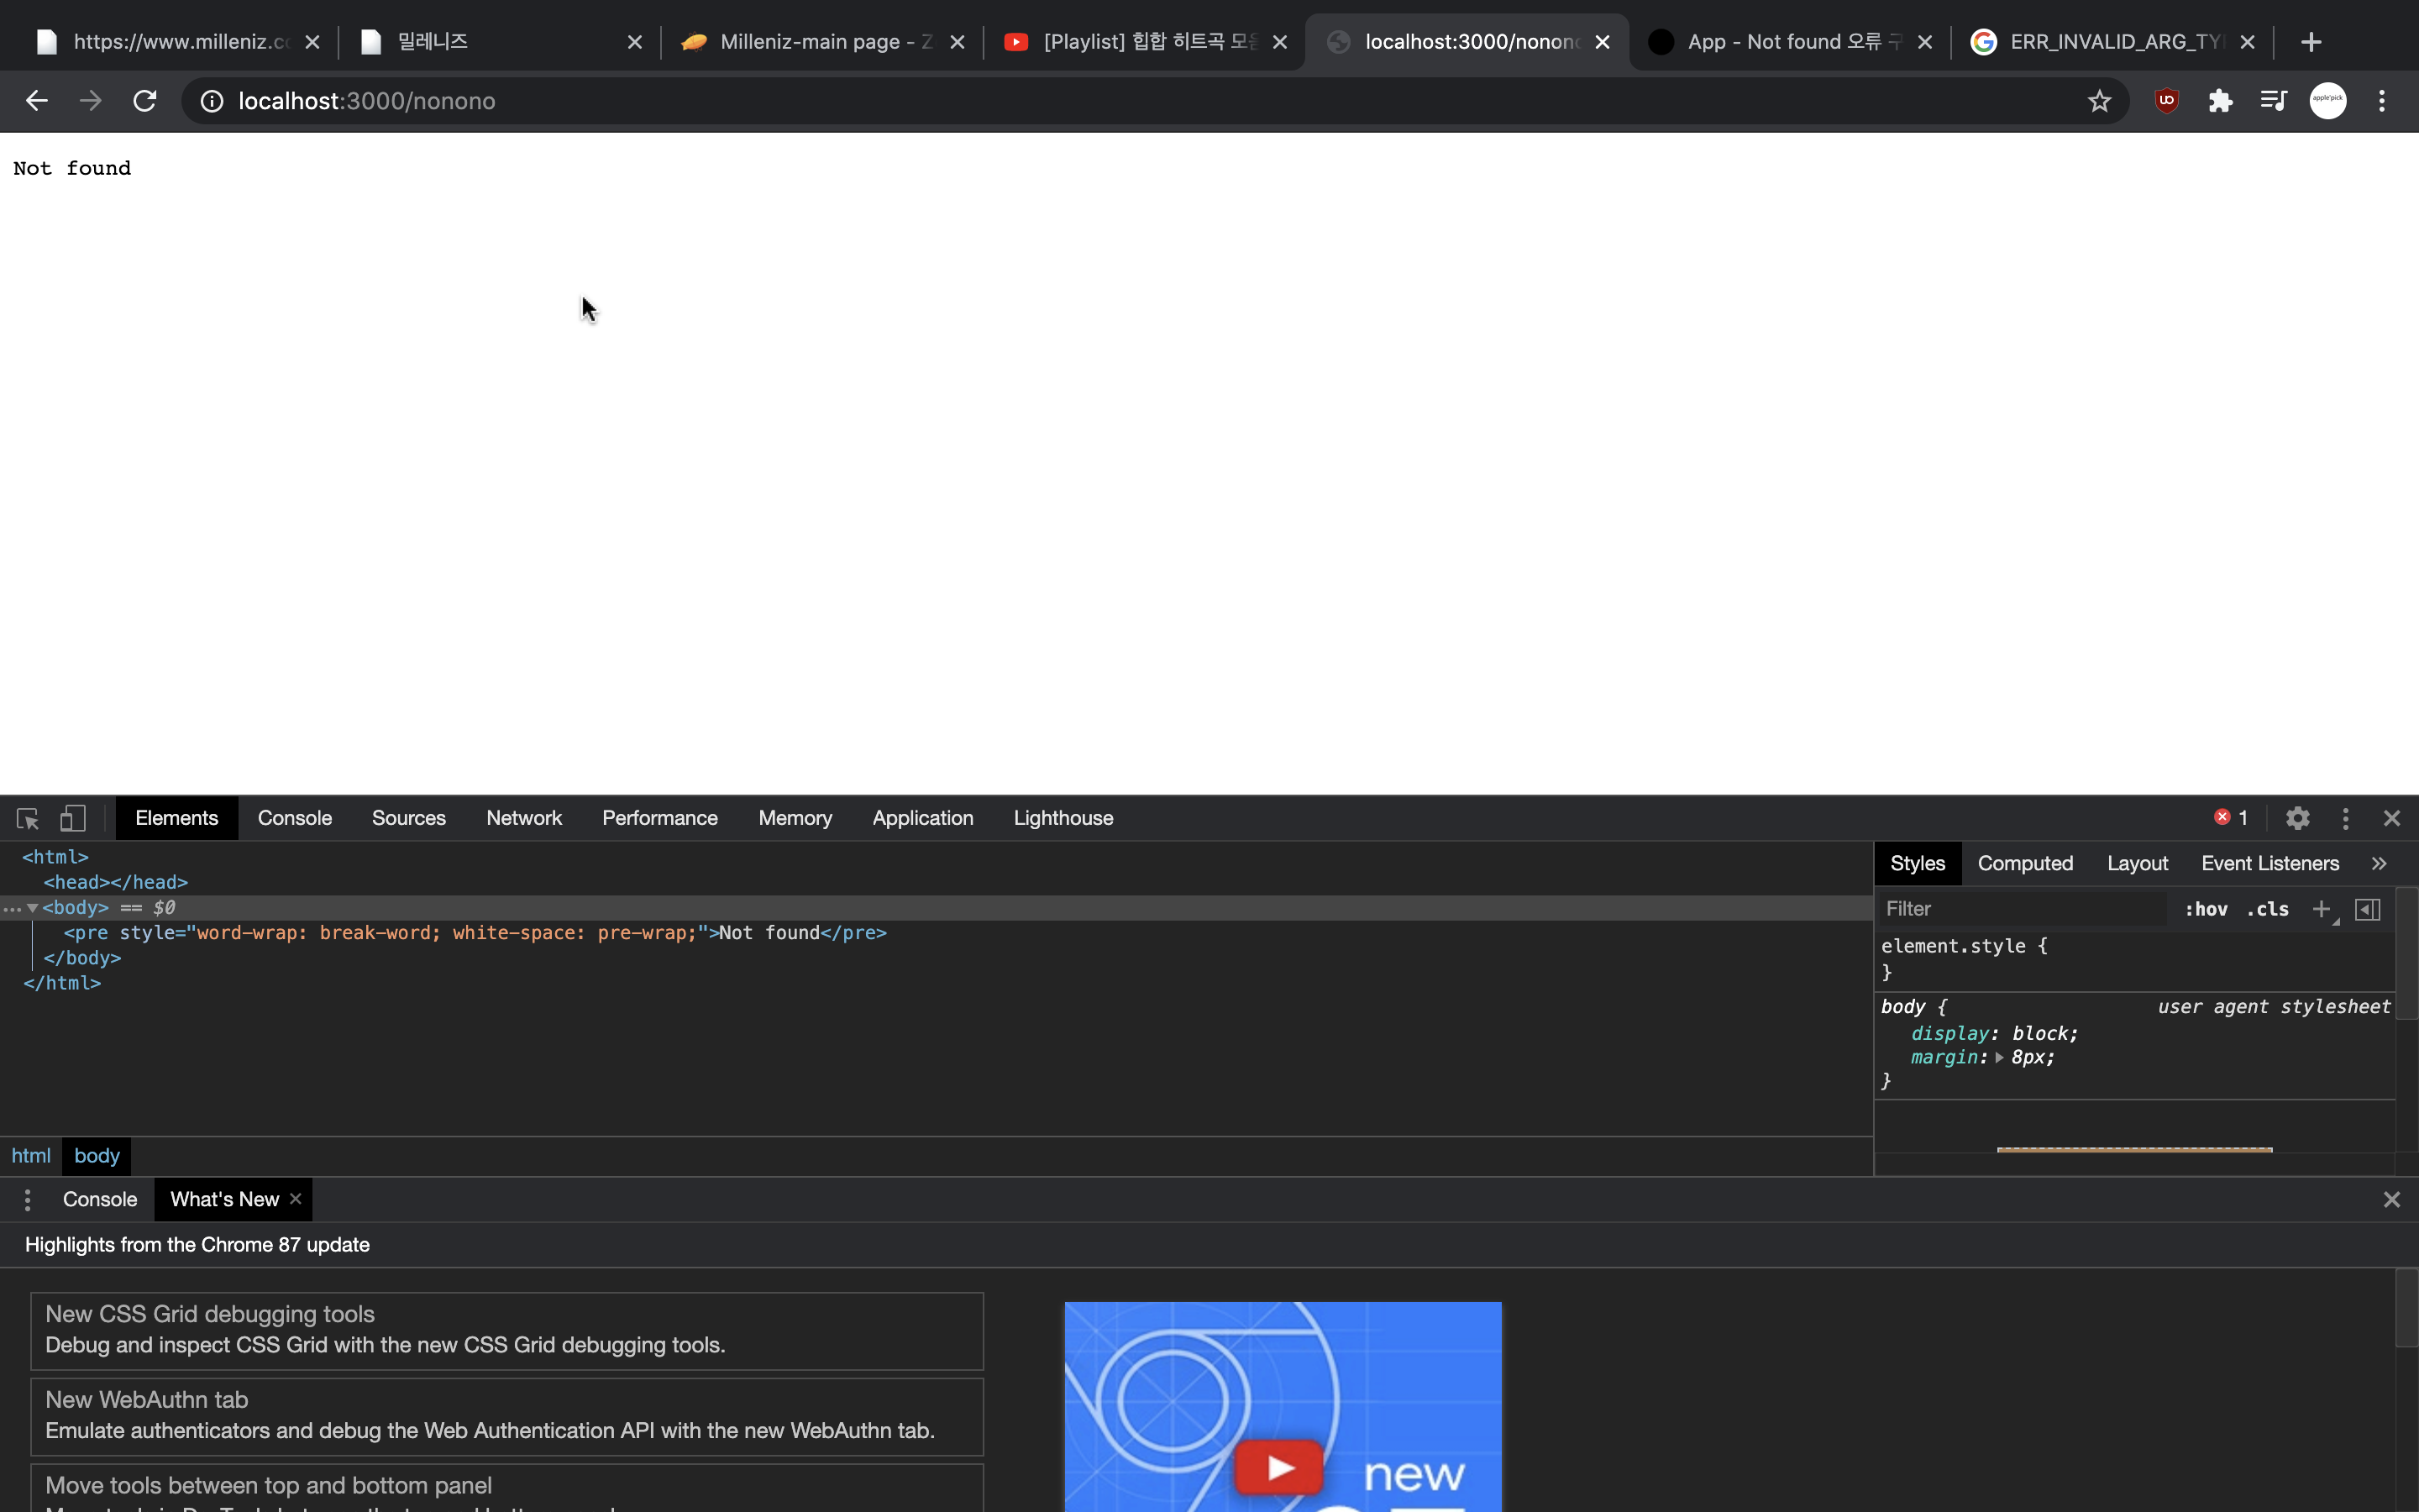Open the Extensions puzzle icon
2419x1512 pixels.
pyautogui.click(x=2220, y=101)
